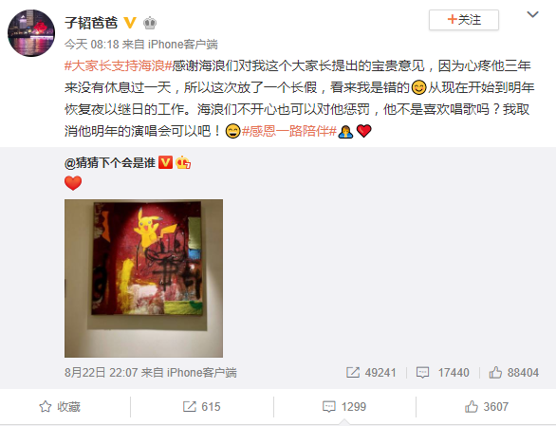Click the crown membership icon beside 子韬爸爸
The width and height of the screenshot is (556, 426).
150,23
